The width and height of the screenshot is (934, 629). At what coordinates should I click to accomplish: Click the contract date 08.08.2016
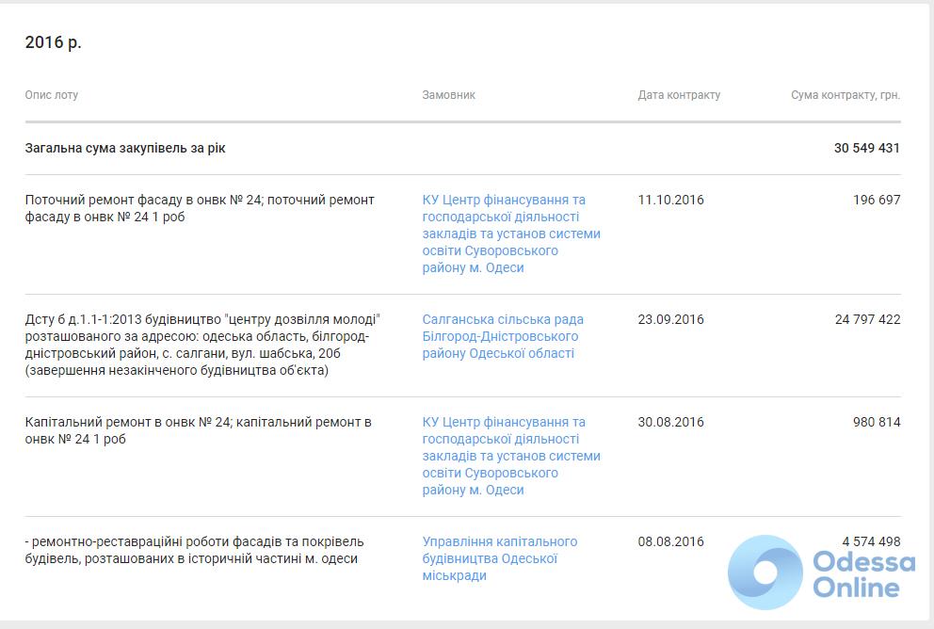click(x=670, y=541)
